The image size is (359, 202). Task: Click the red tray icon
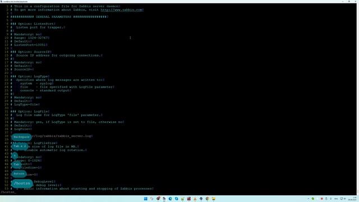(321, 199)
